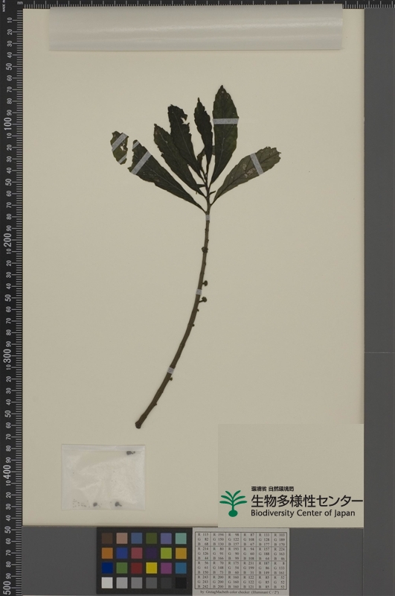395x596 pixels.
Task: Choose the dark brown swatch in the top row
Action: coord(107,538)
